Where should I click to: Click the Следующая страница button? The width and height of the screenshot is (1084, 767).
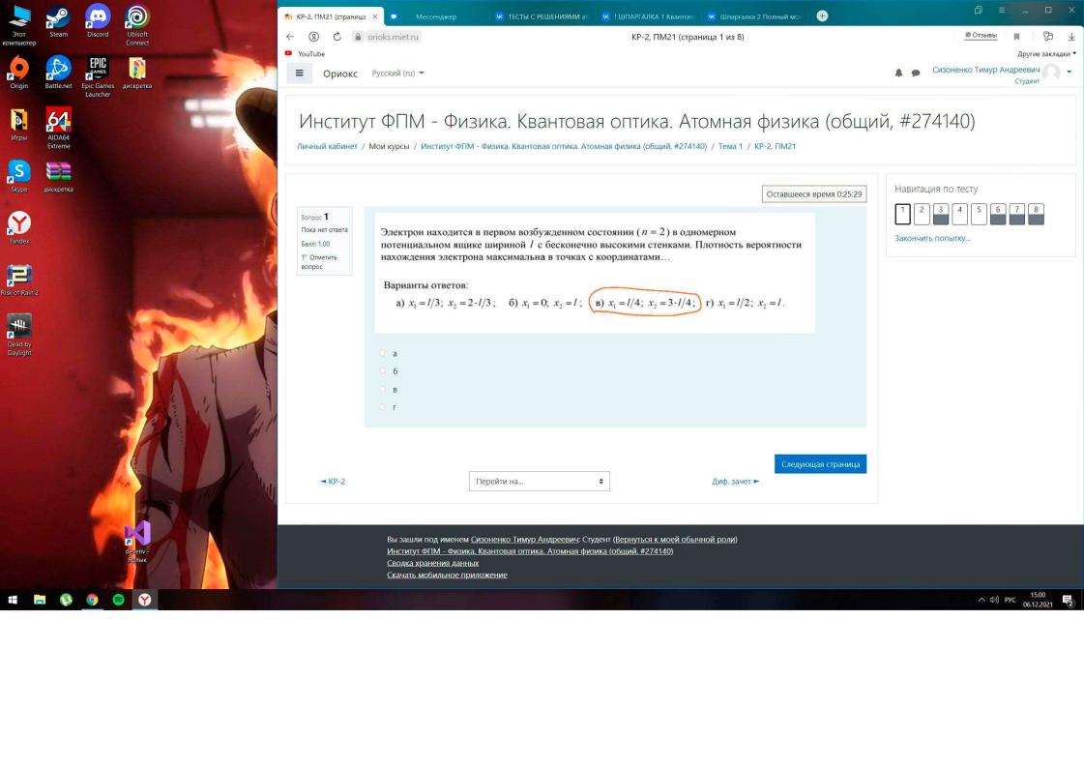click(x=820, y=464)
